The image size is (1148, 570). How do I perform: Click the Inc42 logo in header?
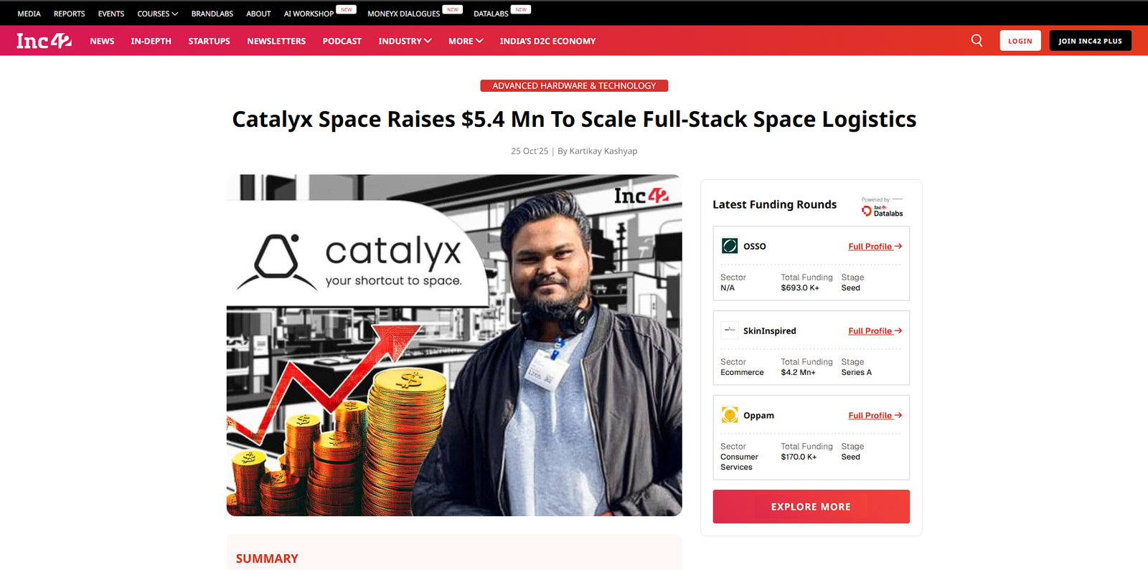(x=44, y=41)
